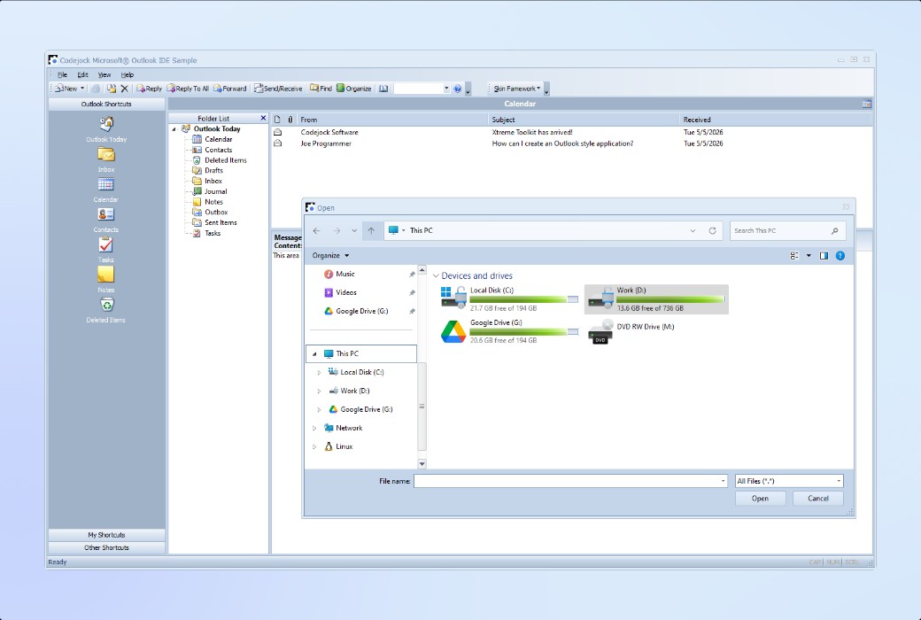Collapse the Outlook Today folder tree
The image size is (921, 620).
[x=174, y=129]
